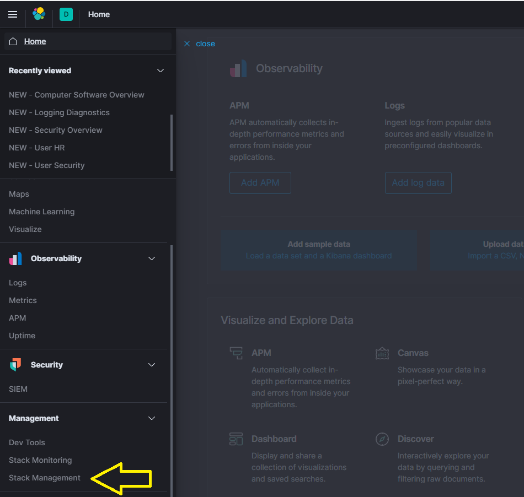The image size is (524, 497).
Task: Click the Discover heading
Action: click(416, 439)
